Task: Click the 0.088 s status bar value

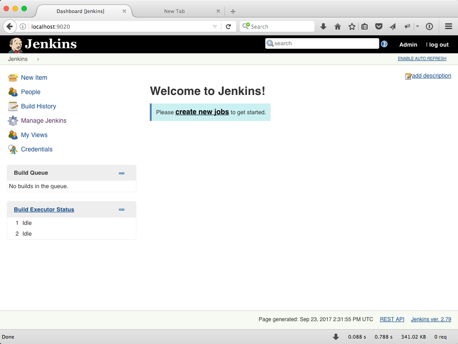Action: coord(357,337)
